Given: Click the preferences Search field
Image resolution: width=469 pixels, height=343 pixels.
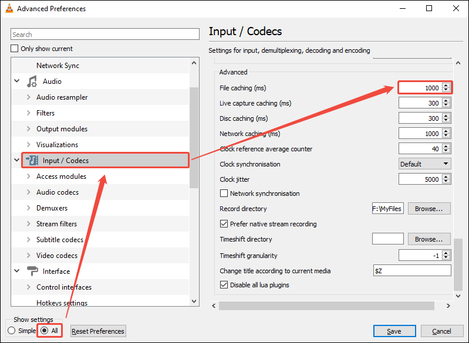Looking at the screenshot, I should click(105, 34).
